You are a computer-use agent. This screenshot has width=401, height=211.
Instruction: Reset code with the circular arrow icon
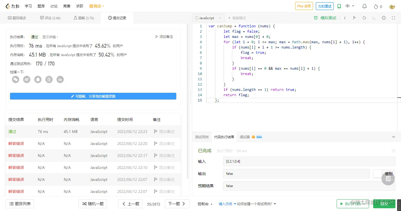tap(364, 18)
